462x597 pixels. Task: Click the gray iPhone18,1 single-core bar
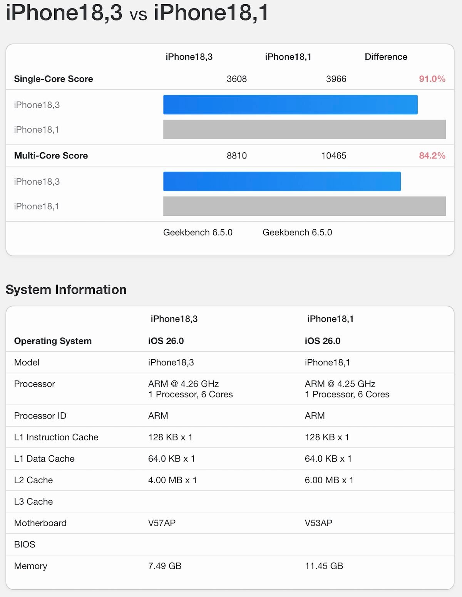[305, 129]
